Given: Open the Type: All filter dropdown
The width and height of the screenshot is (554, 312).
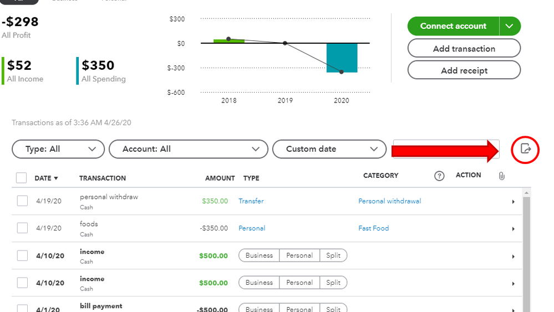Looking at the screenshot, I should click(58, 149).
